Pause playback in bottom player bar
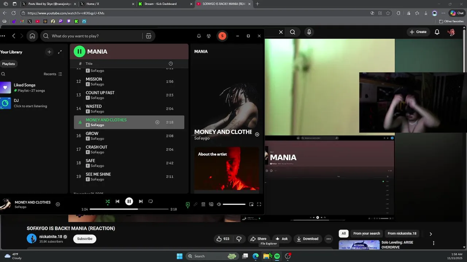Screen dimensions: 467x262 (x=129, y=201)
